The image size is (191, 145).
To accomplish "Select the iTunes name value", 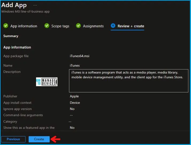I will point(75,66).
